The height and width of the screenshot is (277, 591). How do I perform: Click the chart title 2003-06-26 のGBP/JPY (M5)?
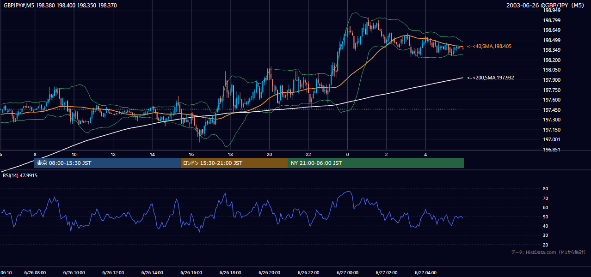[546, 6]
